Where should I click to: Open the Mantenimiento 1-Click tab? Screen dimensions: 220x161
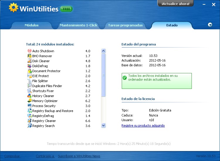pos(78,25)
